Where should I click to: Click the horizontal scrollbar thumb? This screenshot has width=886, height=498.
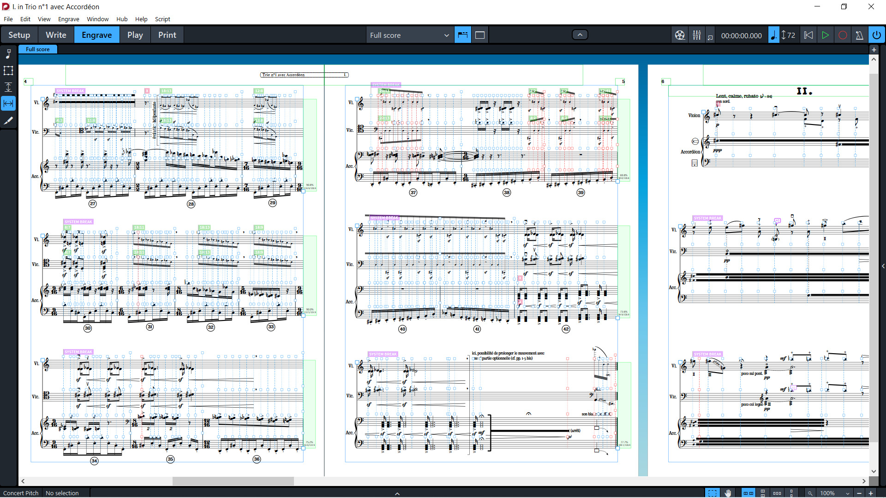click(x=233, y=481)
